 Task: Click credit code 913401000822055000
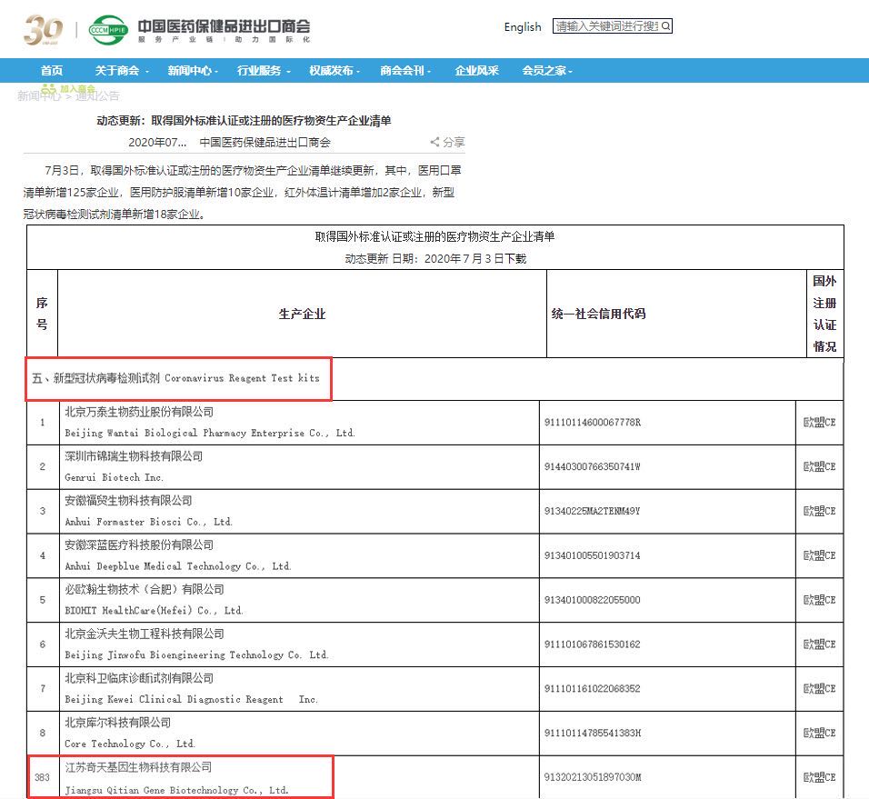tap(593, 600)
